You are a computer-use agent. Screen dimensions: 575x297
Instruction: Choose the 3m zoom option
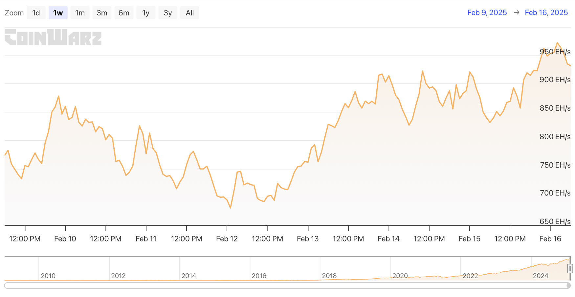pyautogui.click(x=102, y=13)
